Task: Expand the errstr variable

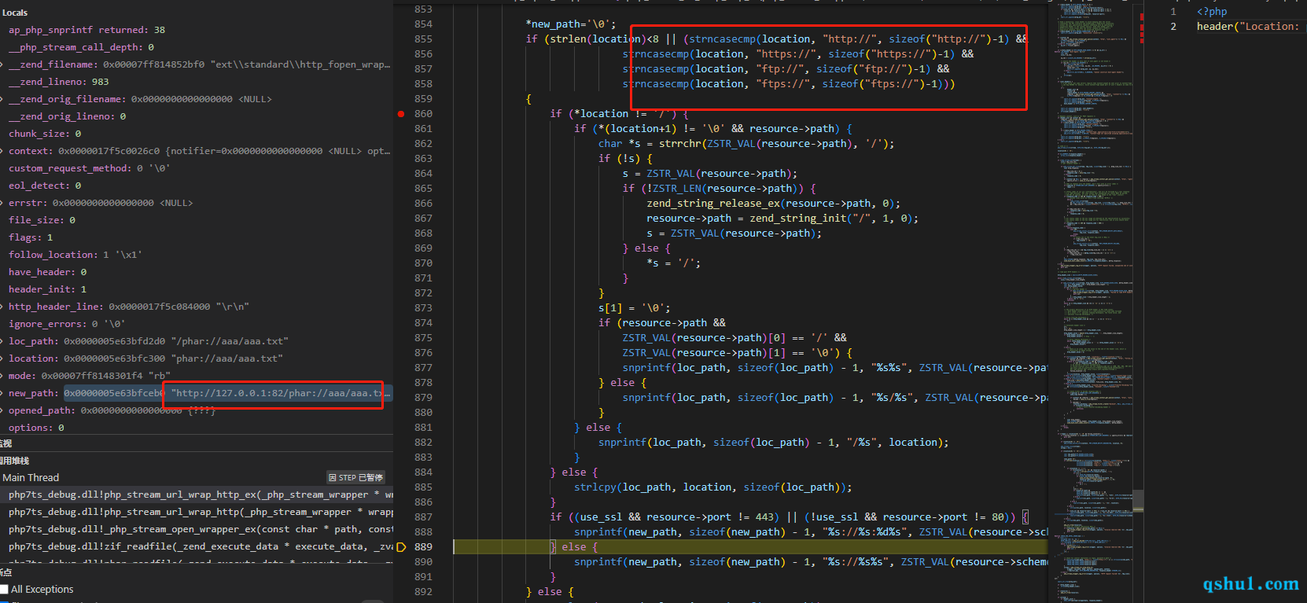Action: tap(2, 203)
